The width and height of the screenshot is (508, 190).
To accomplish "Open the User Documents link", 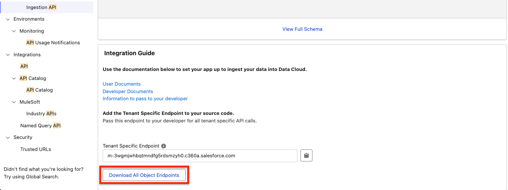I will tap(121, 84).
